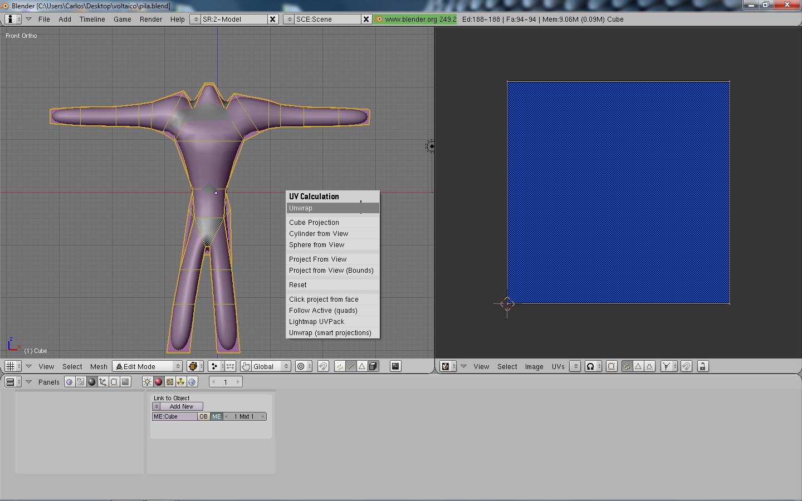Select the Texture buttons icon
The image size is (802, 501).
pos(170,382)
